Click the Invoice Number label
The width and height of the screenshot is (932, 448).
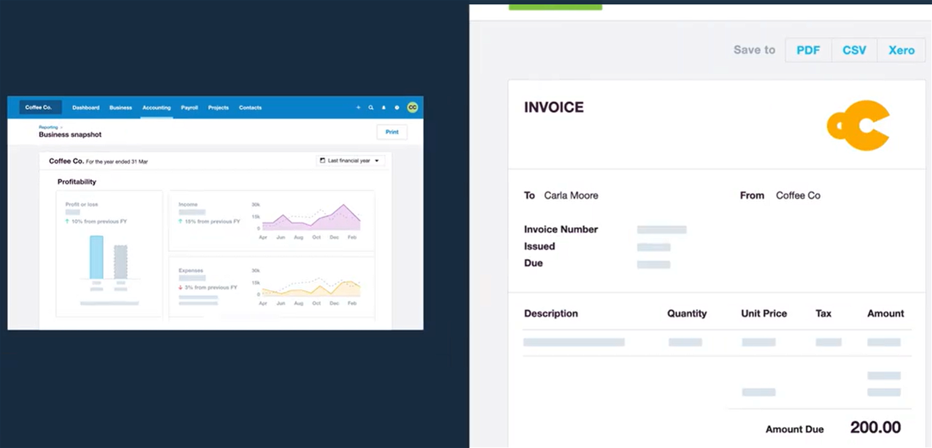pyautogui.click(x=561, y=230)
